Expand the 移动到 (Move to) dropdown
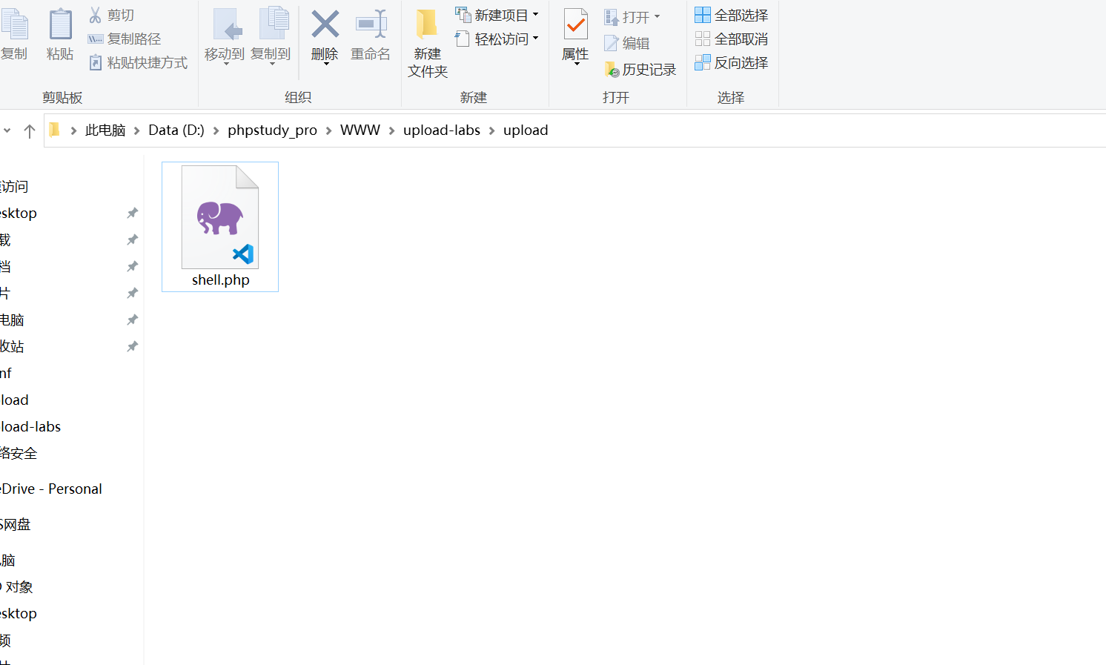This screenshot has height=665, width=1106. point(225,63)
